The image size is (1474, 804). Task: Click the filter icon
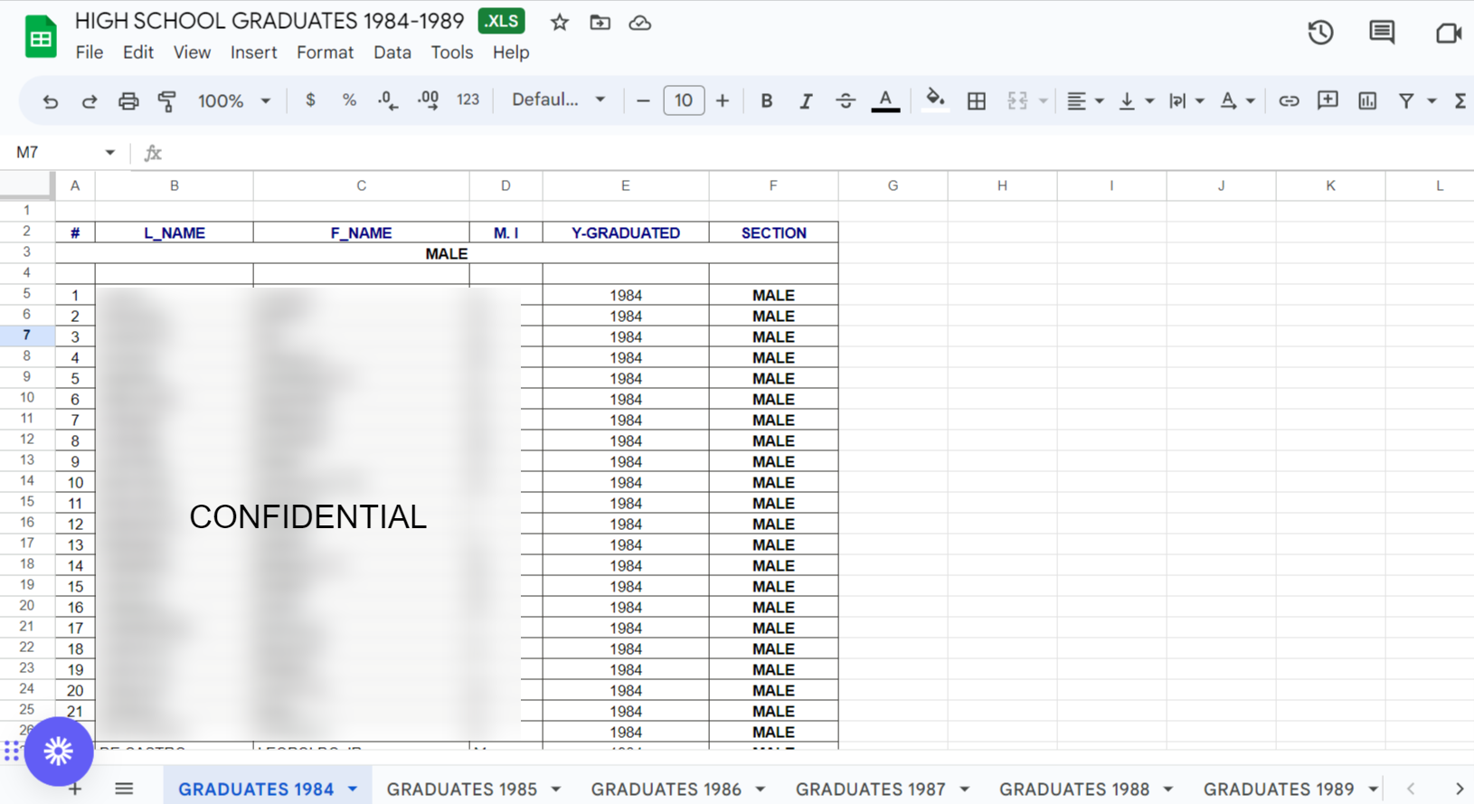coord(1406,101)
